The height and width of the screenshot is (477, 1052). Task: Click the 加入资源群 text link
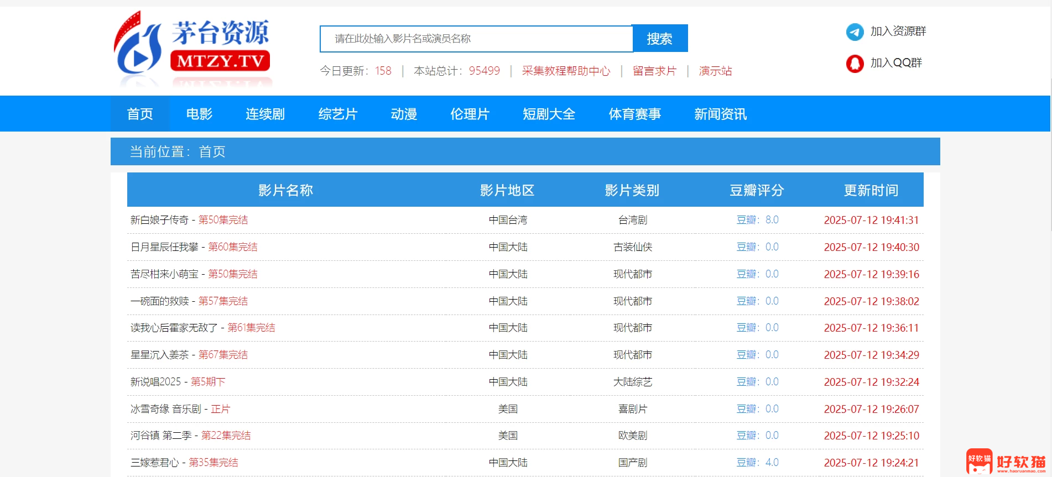click(x=898, y=32)
